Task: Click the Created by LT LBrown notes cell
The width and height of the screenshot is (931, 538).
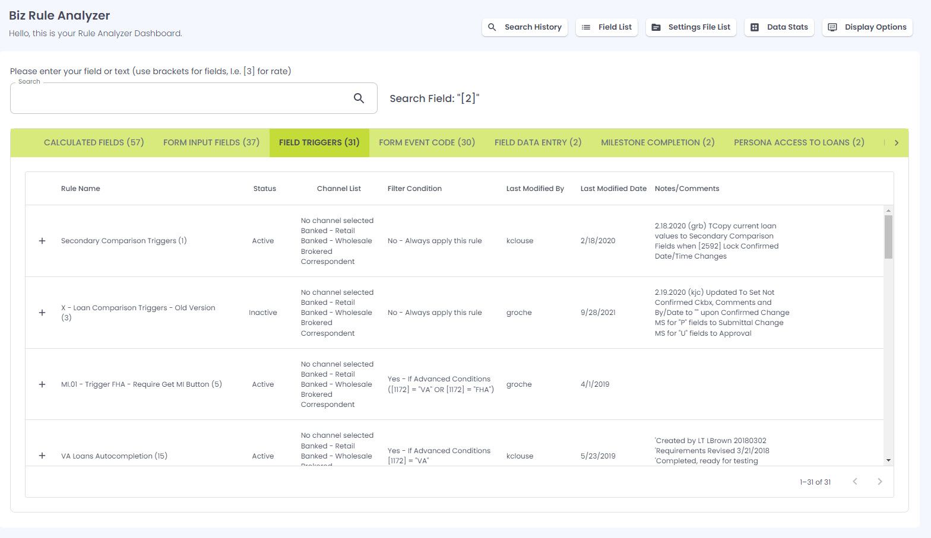Action: pos(712,451)
